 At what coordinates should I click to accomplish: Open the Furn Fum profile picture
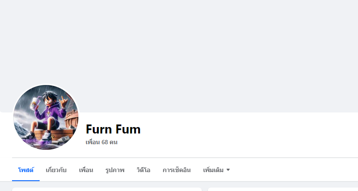tap(46, 117)
